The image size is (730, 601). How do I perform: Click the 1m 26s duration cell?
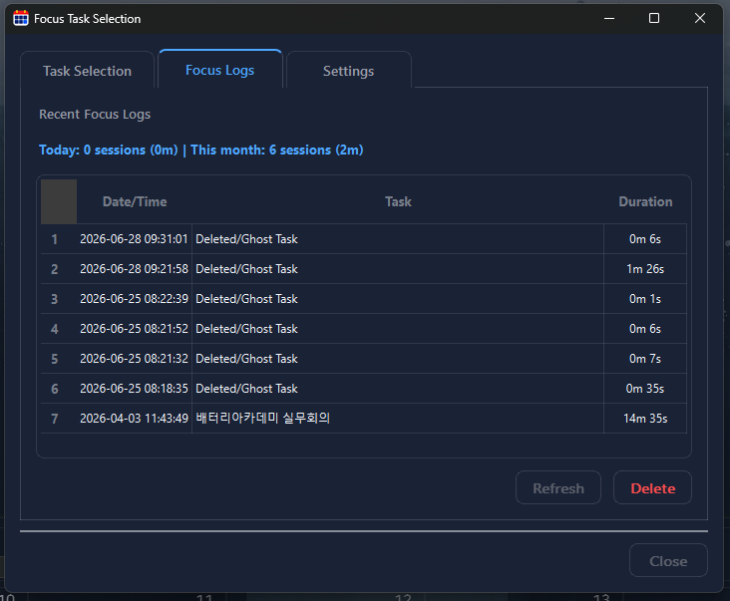[x=645, y=269]
